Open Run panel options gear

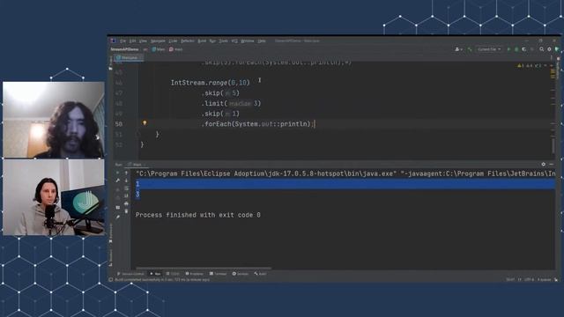pyautogui.click(x=543, y=165)
